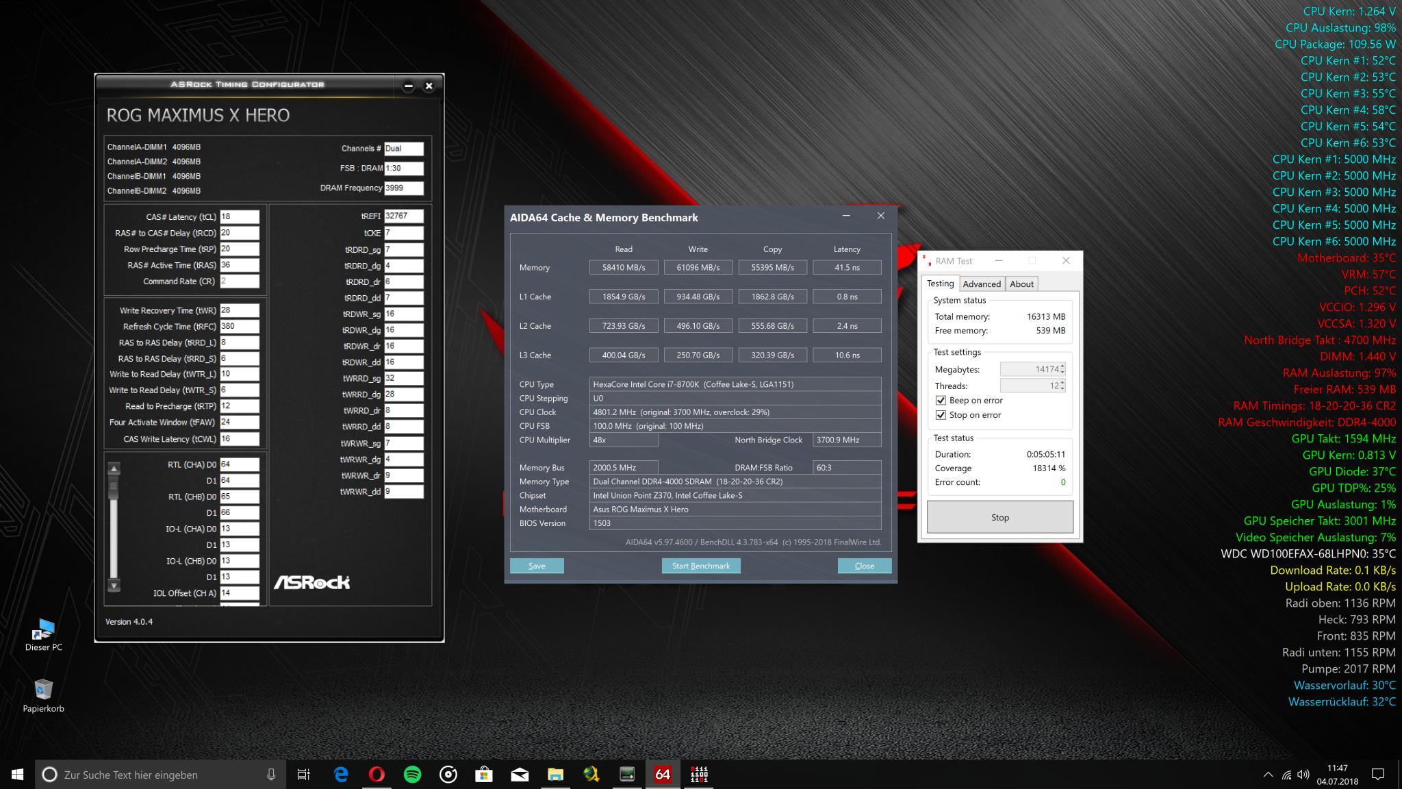This screenshot has height=789, width=1402.
Task: Click the timing list scroll-up arrow
Action: [114, 468]
